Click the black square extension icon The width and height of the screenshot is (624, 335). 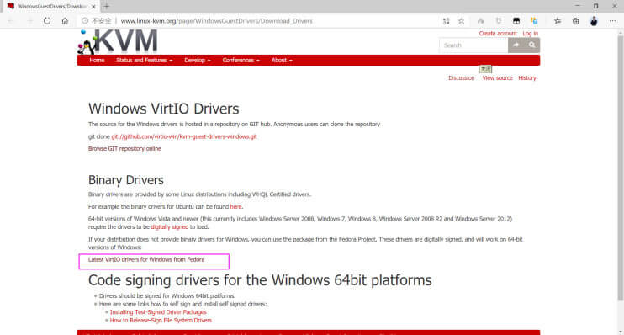pos(516,21)
